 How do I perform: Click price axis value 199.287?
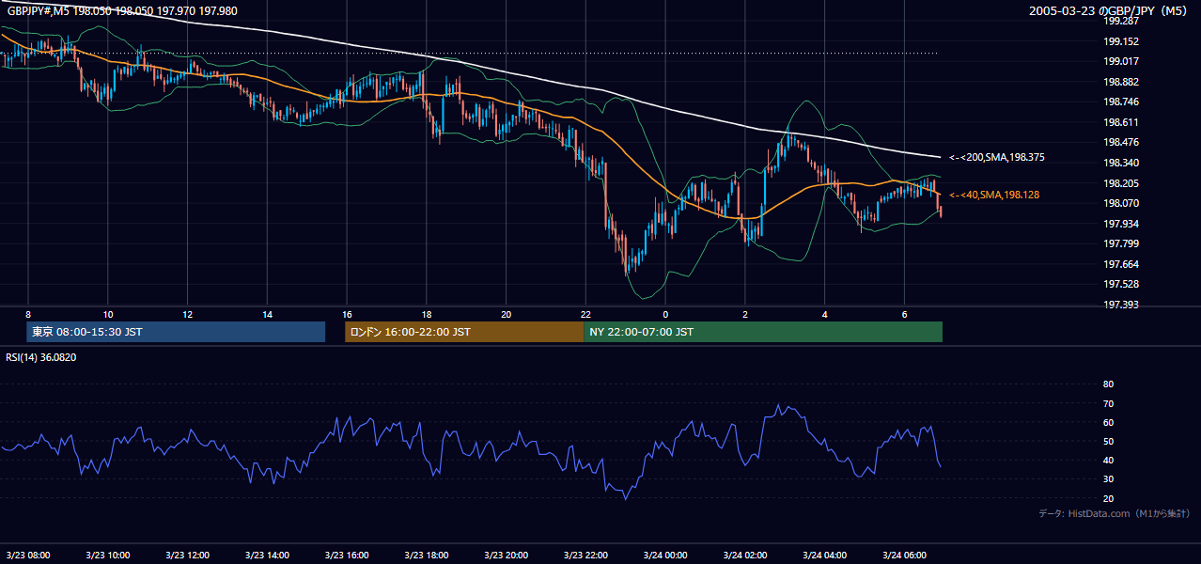click(1122, 21)
